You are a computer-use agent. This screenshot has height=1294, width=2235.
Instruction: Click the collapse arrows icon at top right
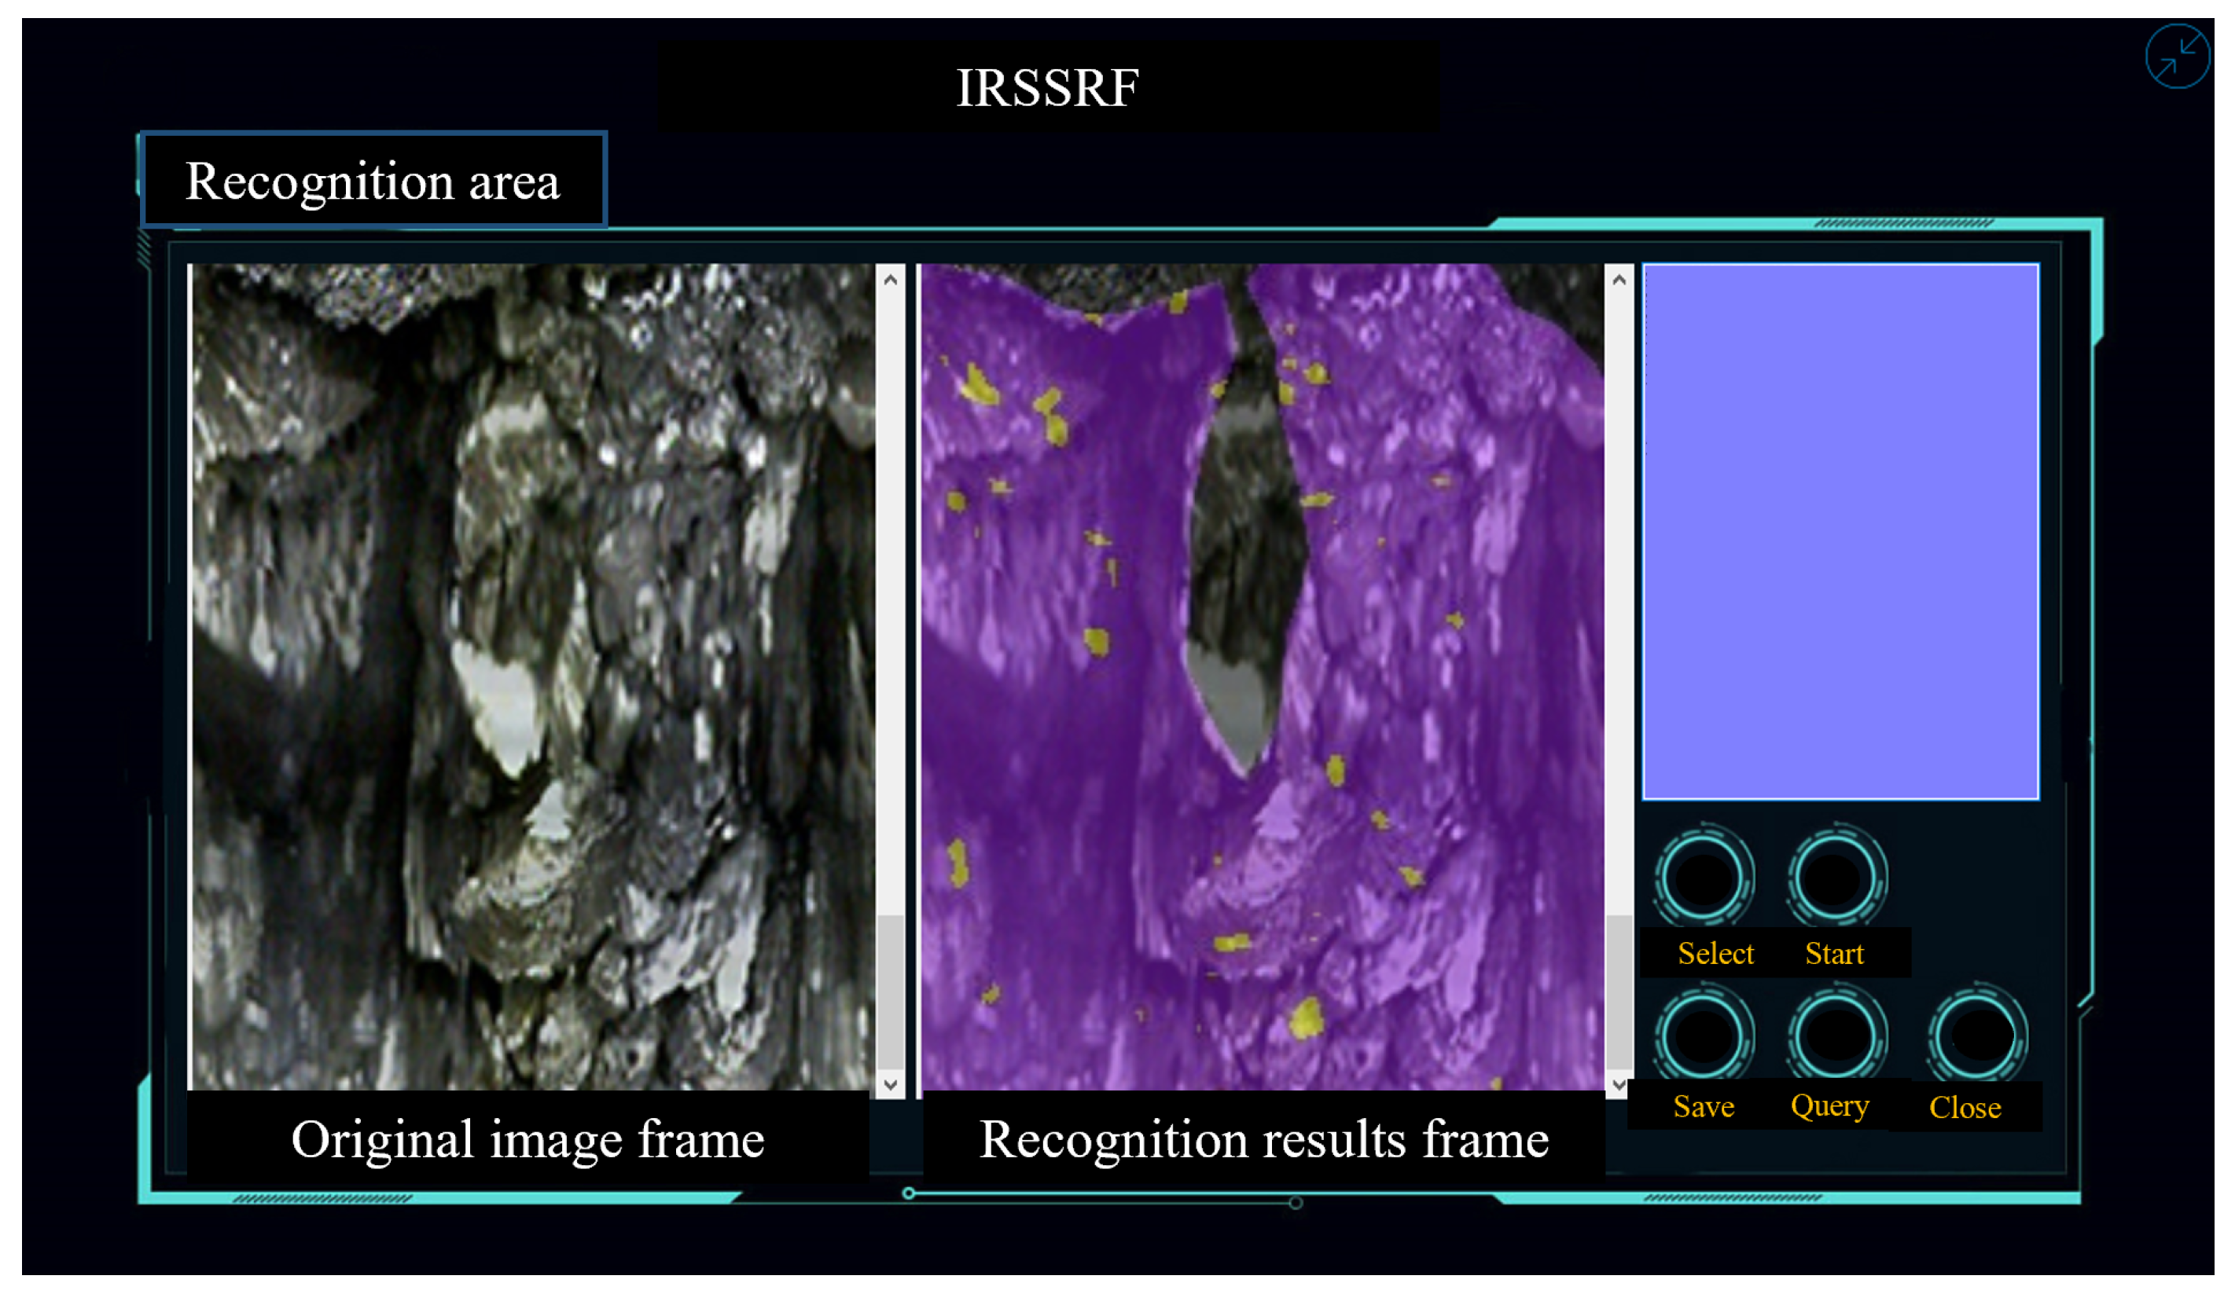[x=2178, y=57]
